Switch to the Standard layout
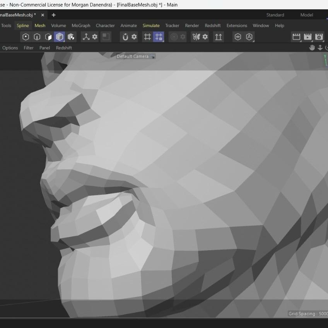 tap(275, 15)
